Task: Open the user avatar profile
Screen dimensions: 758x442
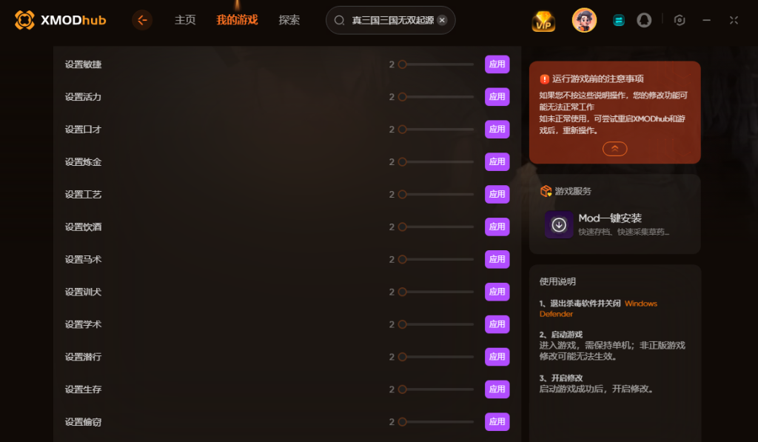Action: pos(584,20)
